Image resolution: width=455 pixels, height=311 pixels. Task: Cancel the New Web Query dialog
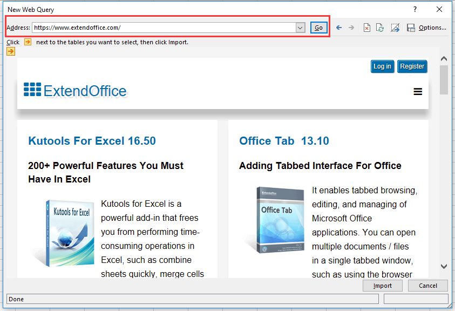point(427,286)
